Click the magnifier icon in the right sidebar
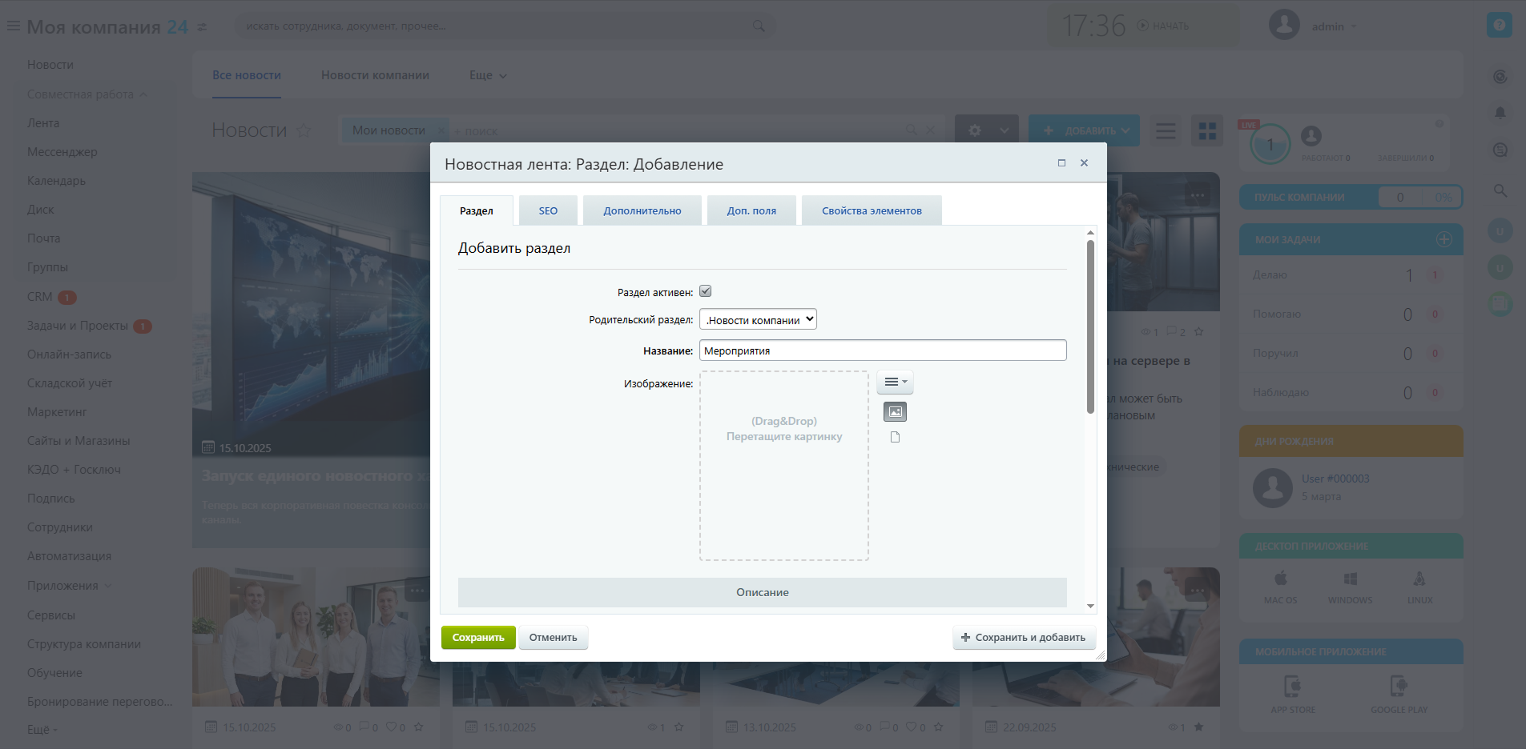This screenshot has width=1526, height=749. (1500, 190)
